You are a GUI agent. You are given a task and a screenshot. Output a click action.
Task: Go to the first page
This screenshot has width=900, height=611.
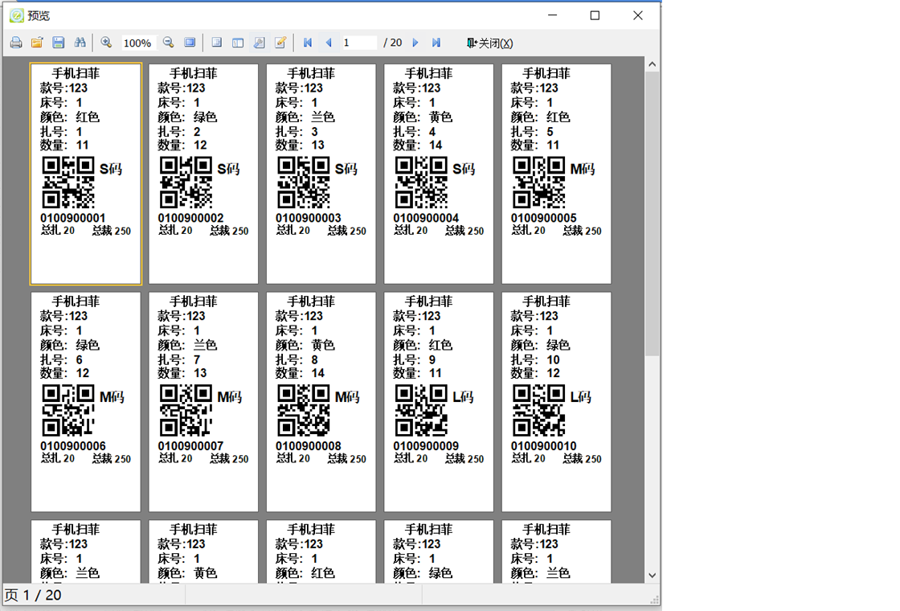click(308, 43)
